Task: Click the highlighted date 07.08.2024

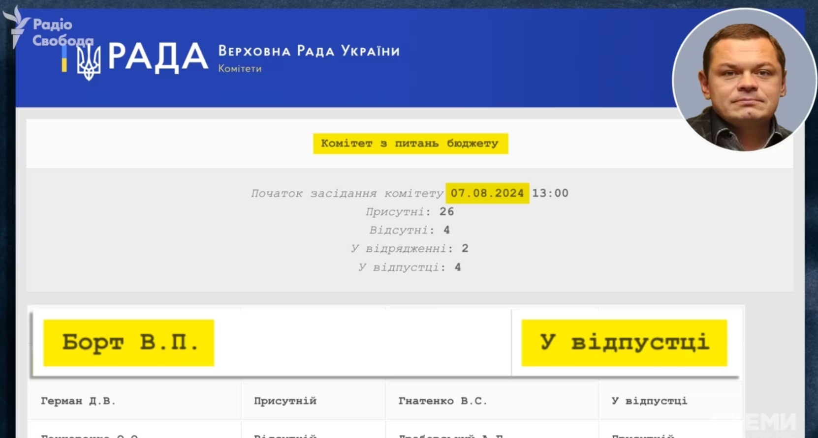Action: point(487,193)
